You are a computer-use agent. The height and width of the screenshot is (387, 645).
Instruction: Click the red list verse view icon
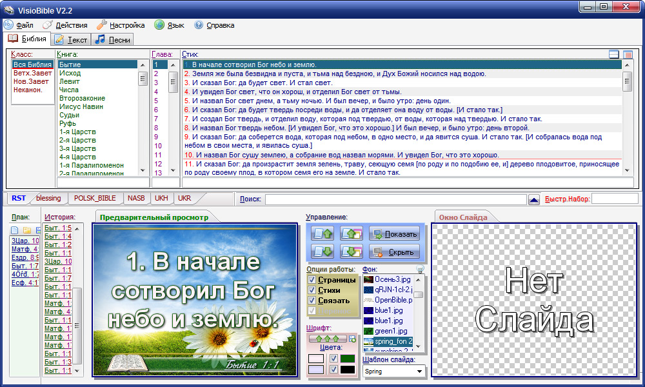[628, 55]
